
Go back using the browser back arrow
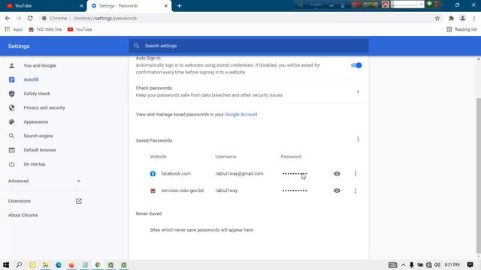tap(8, 18)
